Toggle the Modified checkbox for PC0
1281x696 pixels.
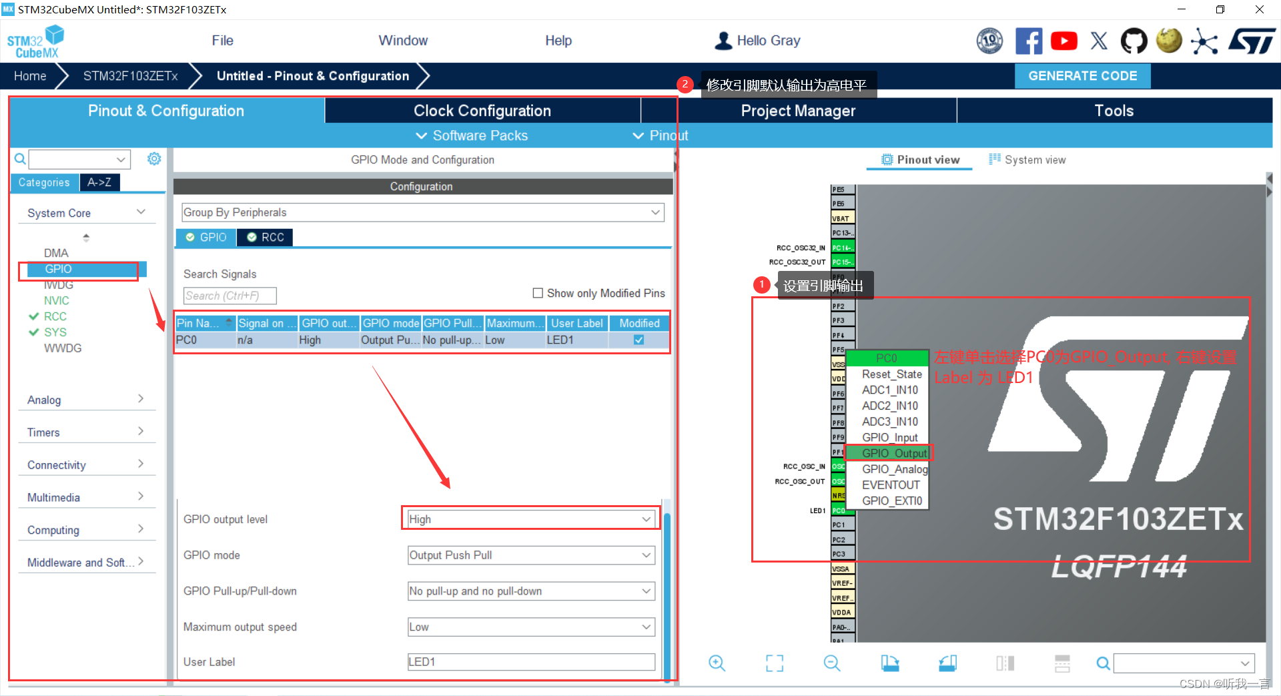(x=638, y=340)
